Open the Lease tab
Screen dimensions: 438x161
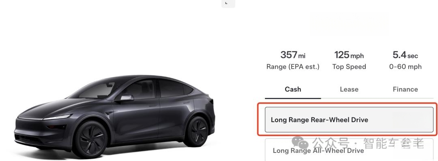click(x=349, y=89)
